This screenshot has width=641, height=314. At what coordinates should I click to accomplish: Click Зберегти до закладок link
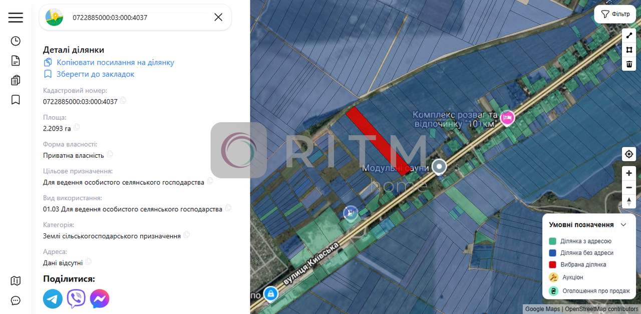point(95,74)
